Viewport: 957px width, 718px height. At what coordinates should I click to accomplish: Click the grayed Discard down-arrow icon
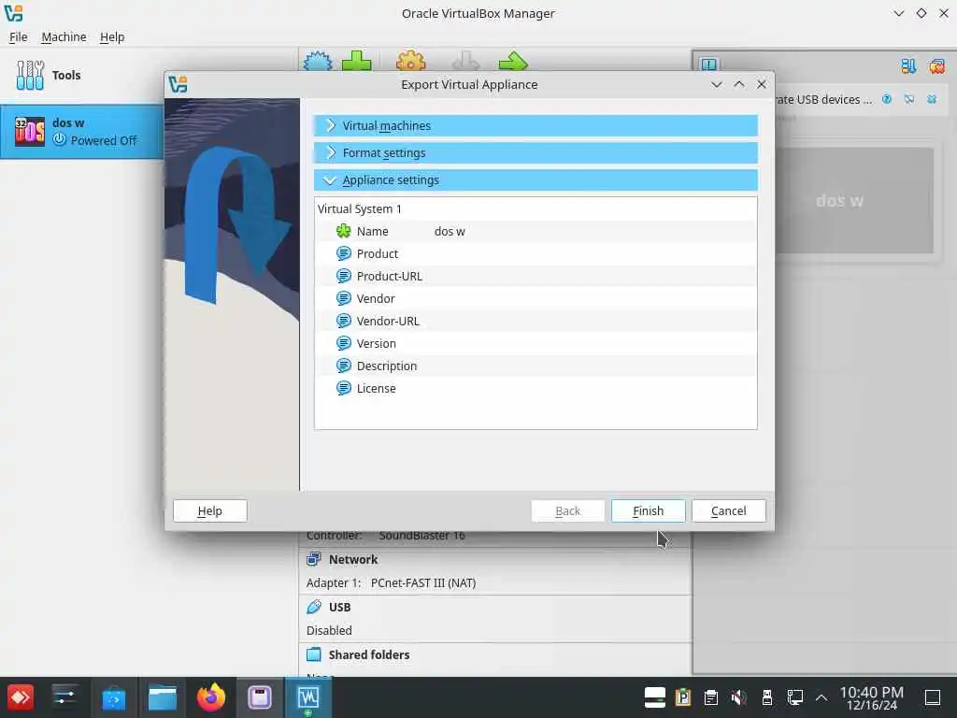(x=465, y=61)
